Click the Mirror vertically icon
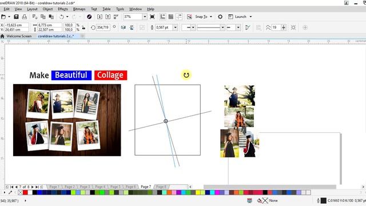Viewport: 366px width, 206px height. [132, 27]
